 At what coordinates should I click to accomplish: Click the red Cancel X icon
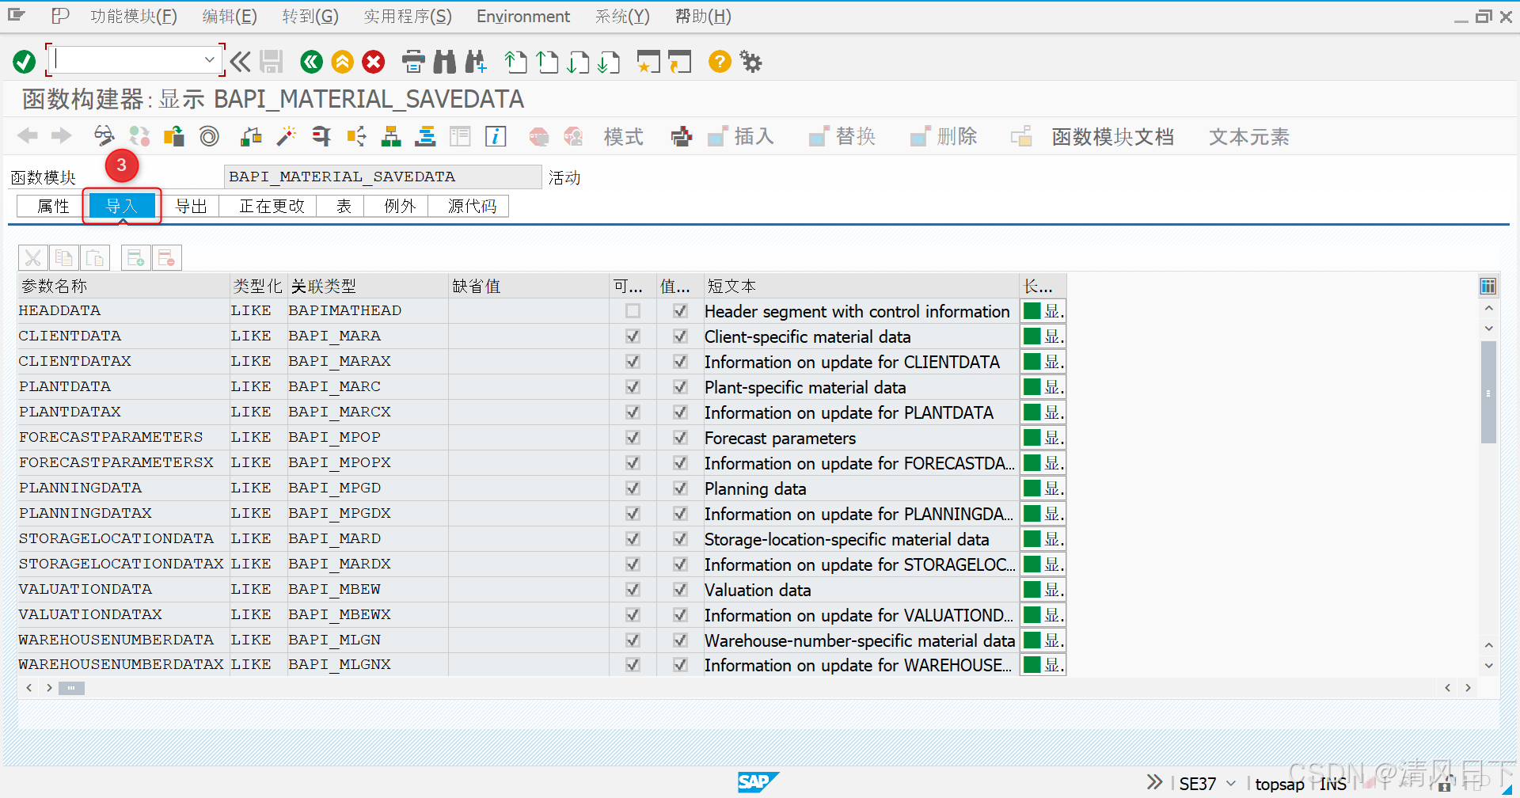coord(374,61)
